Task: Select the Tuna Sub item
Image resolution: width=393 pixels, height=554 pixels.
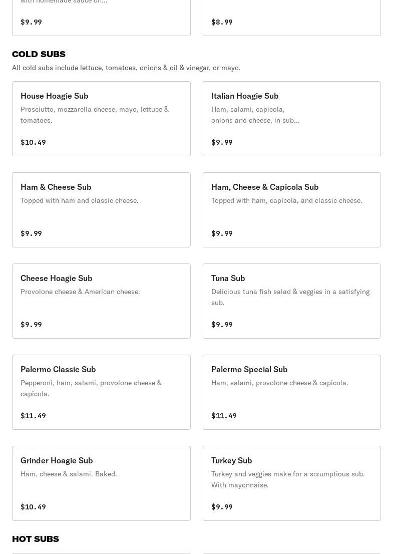Action: (x=291, y=301)
